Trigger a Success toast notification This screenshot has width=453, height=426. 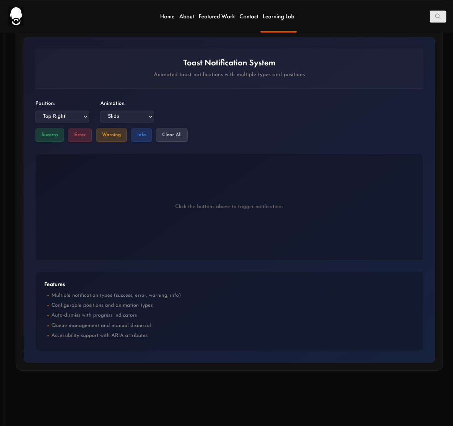(50, 135)
